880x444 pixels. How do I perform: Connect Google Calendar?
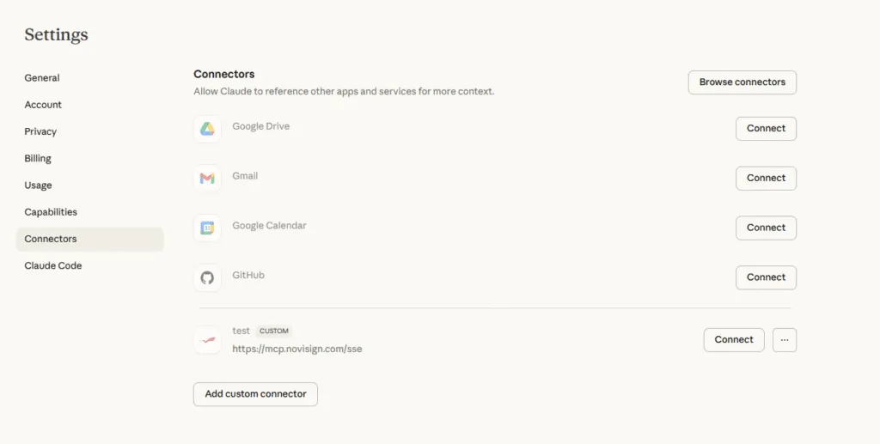[x=766, y=228]
